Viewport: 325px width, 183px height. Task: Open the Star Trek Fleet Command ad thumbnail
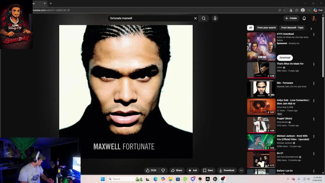coord(261,47)
